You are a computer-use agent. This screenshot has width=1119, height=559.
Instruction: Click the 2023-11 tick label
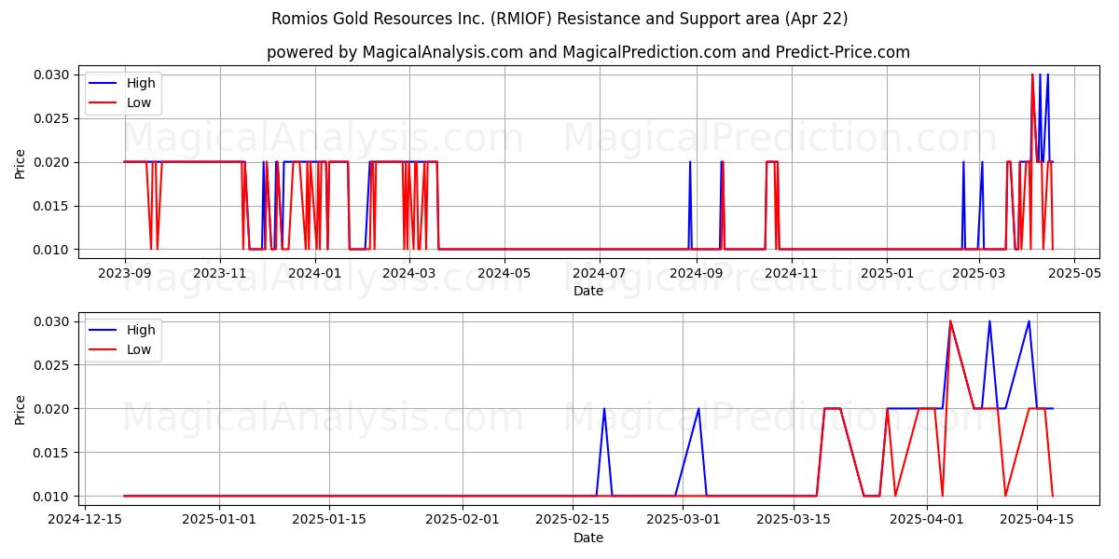click(220, 273)
